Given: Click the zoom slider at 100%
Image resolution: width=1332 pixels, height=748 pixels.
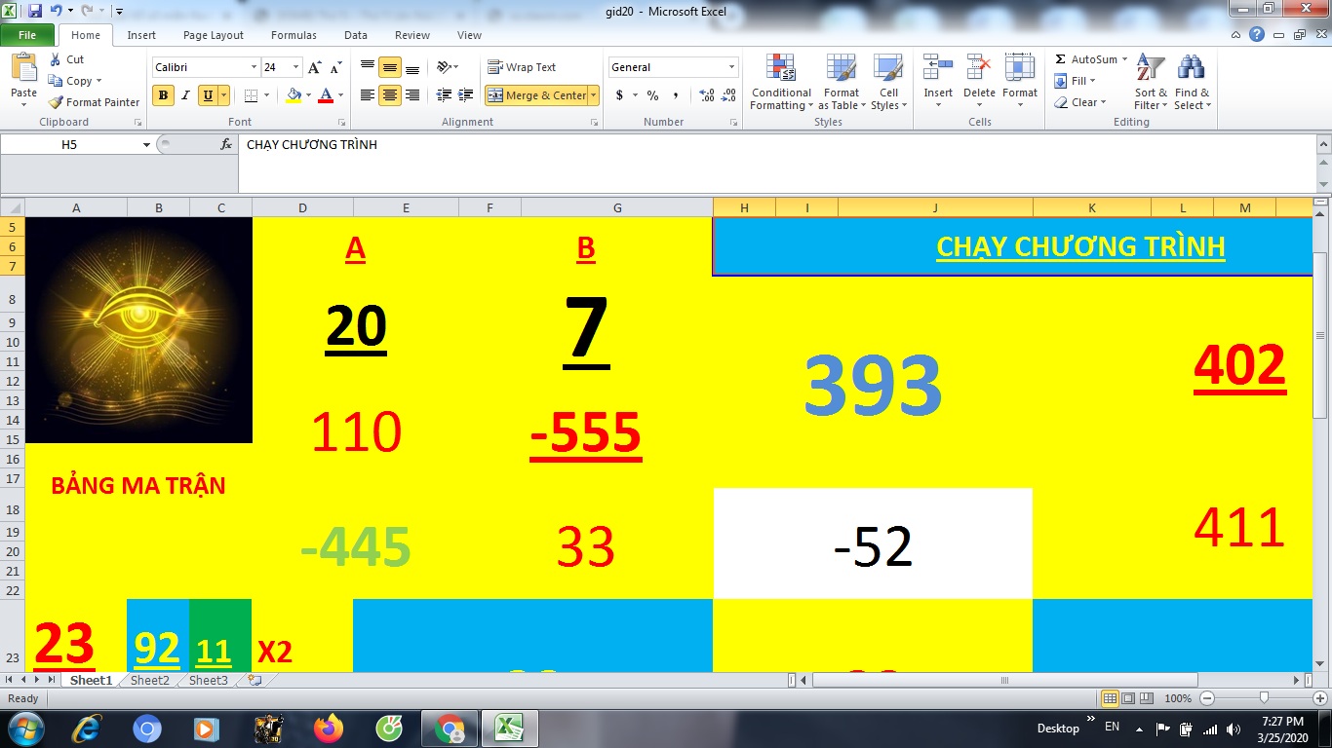Looking at the screenshot, I should [1264, 698].
